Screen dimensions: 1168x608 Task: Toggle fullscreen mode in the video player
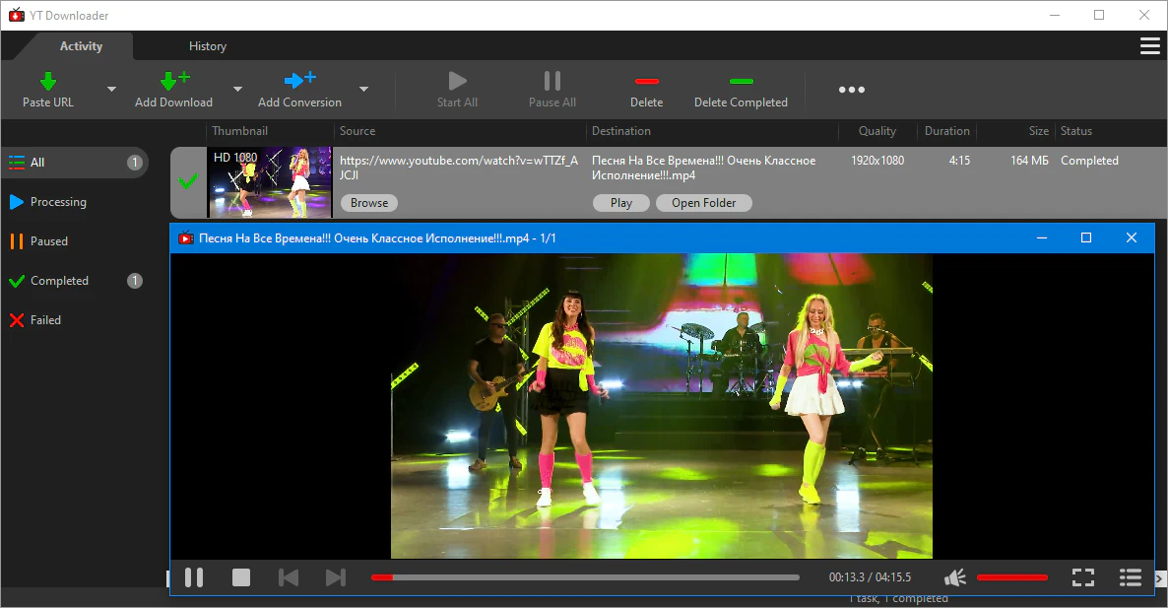pyautogui.click(x=1082, y=577)
